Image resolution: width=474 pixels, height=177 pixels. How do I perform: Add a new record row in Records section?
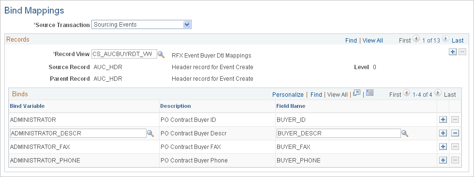click(x=453, y=52)
